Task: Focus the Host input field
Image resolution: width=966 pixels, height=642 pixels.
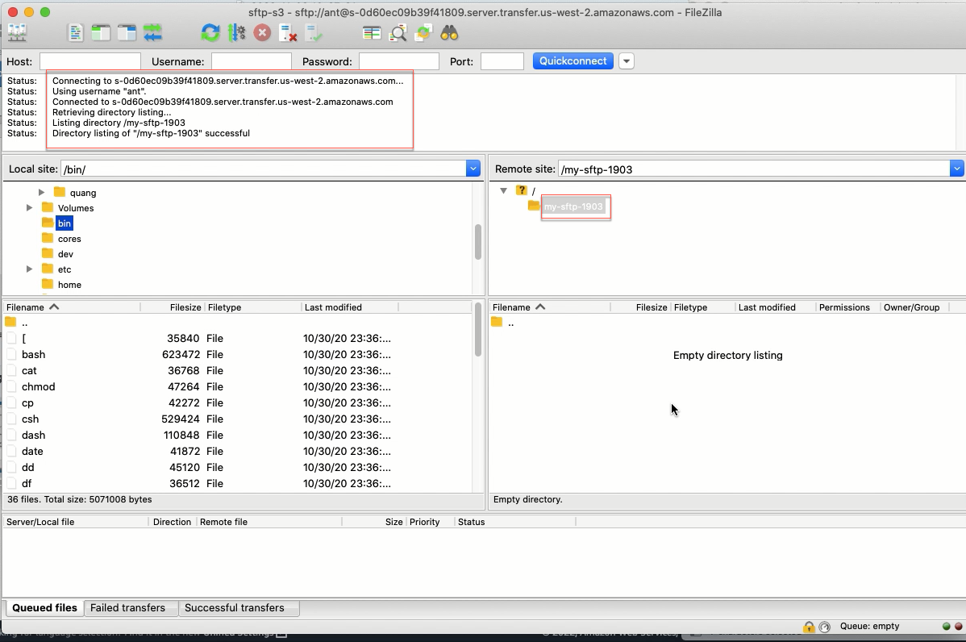Action: (x=90, y=61)
